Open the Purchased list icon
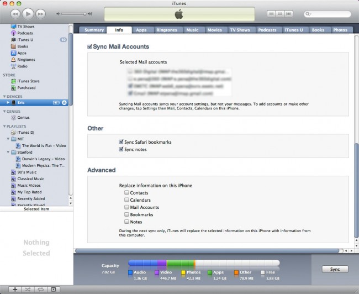 click(x=13, y=88)
